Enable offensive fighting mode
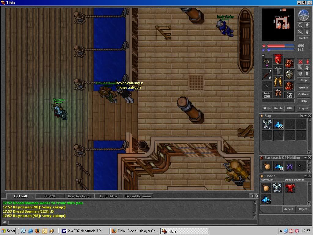 (300, 62)
